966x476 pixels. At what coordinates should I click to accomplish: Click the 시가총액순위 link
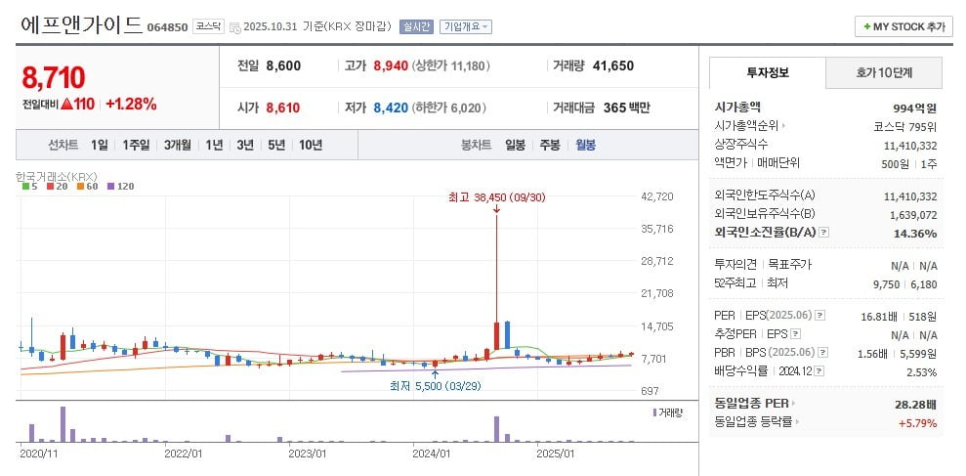coord(746,126)
